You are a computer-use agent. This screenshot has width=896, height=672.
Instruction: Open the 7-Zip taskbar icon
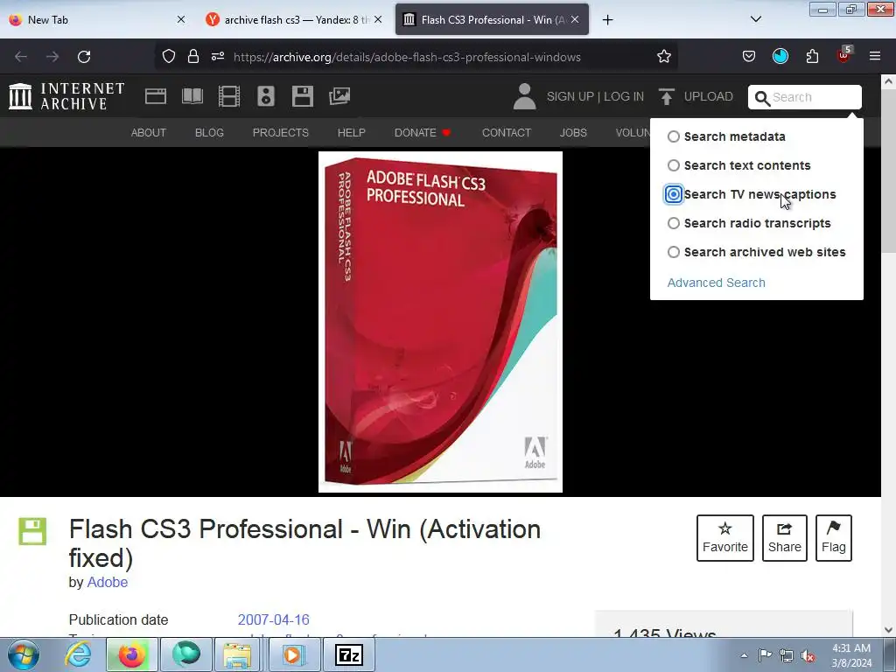pyautogui.click(x=349, y=654)
